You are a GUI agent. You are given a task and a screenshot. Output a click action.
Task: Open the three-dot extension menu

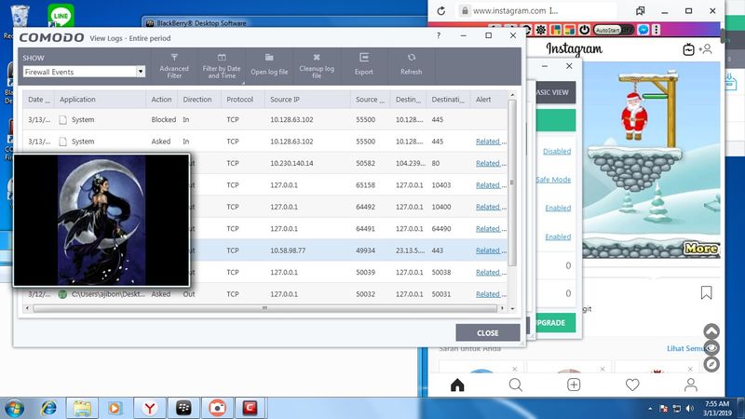point(657,30)
